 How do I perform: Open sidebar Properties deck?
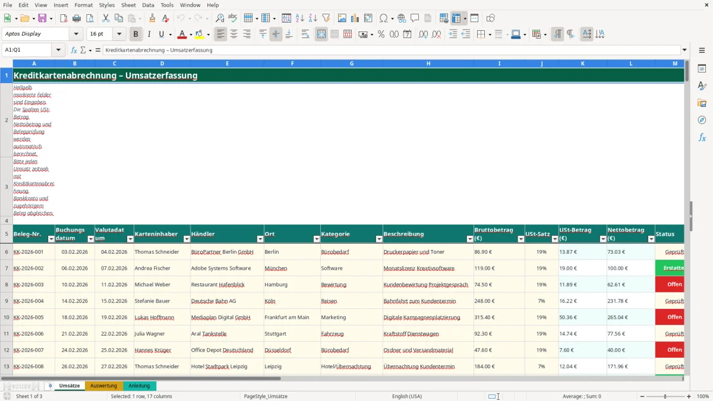click(x=702, y=69)
